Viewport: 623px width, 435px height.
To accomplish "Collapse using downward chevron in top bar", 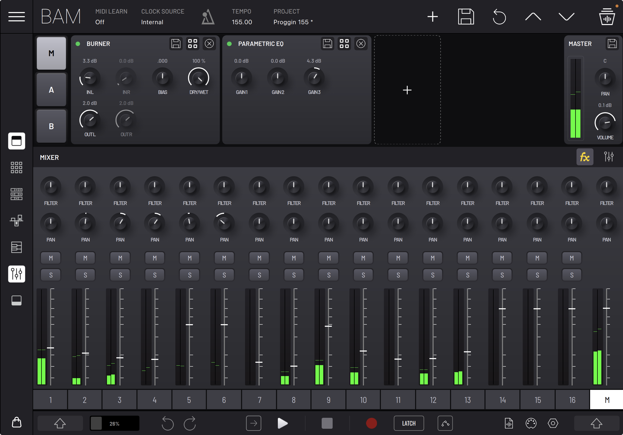I will [x=566, y=17].
